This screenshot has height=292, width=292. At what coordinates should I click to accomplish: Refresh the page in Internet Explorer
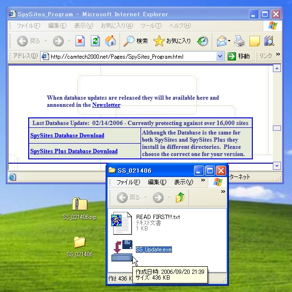point(95,41)
